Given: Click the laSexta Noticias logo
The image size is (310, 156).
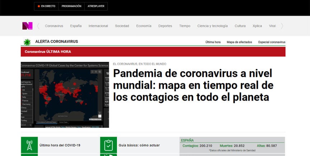Looking at the screenshot, I should tap(27, 26).
